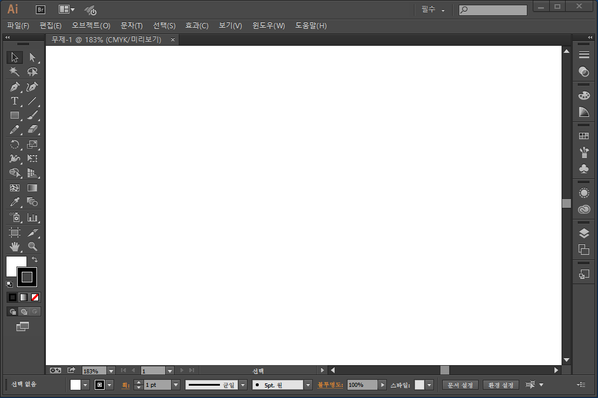Image resolution: width=598 pixels, height=398 pixels.
Task: Open the Symbols panel club icon
Action: tap(584, 169)
